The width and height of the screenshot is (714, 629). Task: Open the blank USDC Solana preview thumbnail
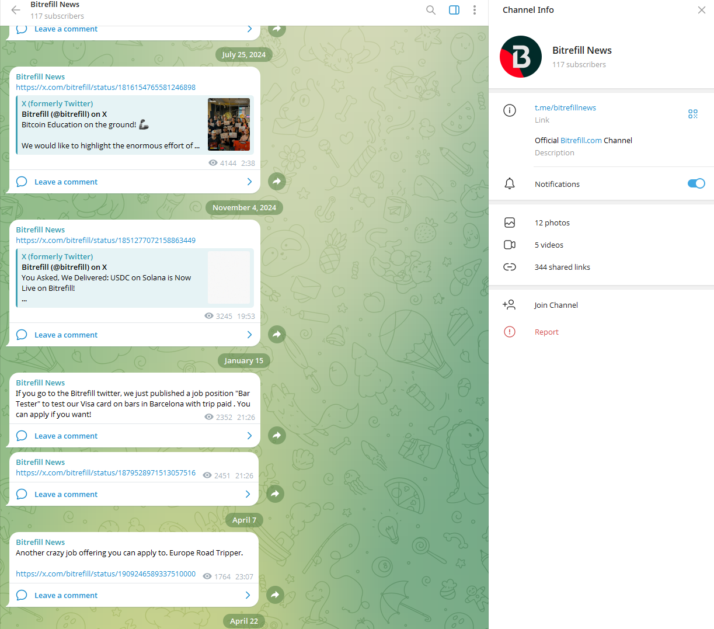coord(229,277)
